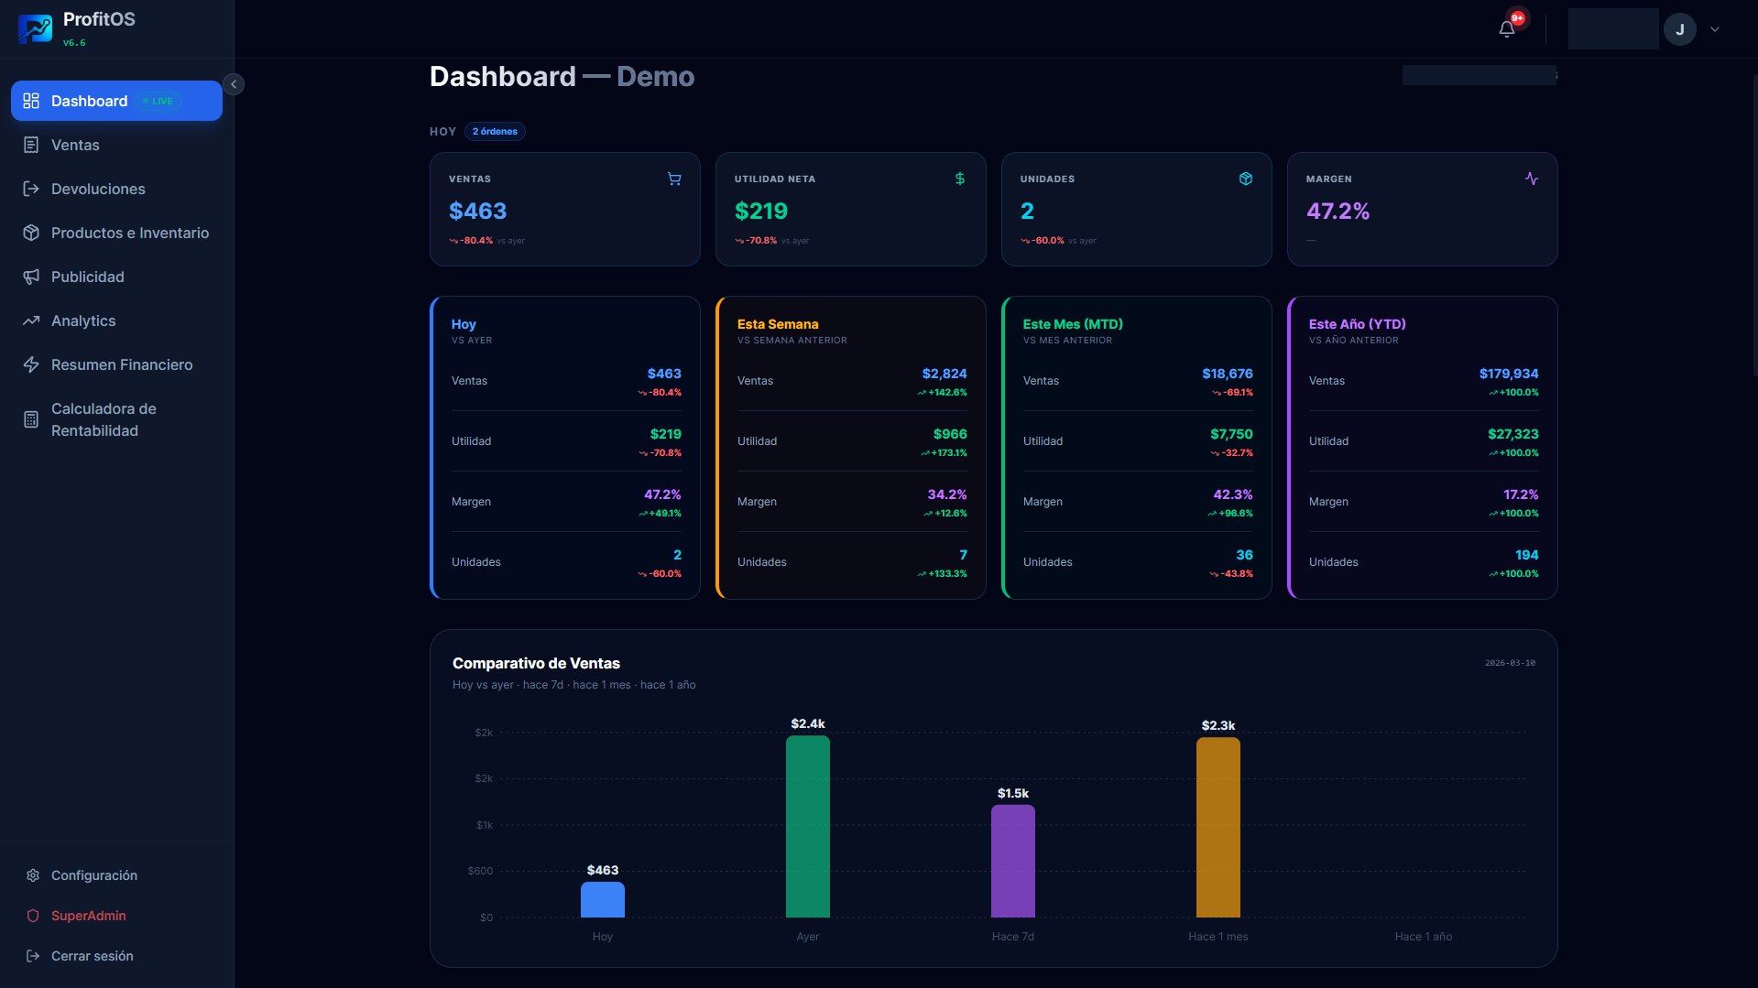Open the Ventas section
This screenshot has width=1758, height=988.
point(116,145)
